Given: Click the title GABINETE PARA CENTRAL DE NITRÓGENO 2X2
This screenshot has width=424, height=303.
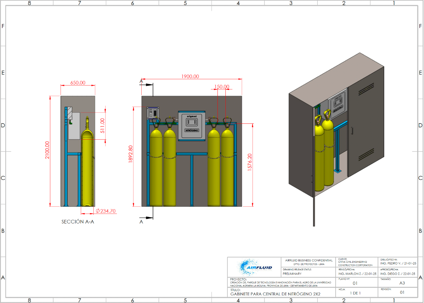Looking at the screenshot, I should pos(275,293).
